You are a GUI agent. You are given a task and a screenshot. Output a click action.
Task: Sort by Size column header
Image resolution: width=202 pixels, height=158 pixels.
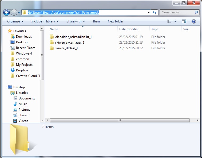[186, 29]
